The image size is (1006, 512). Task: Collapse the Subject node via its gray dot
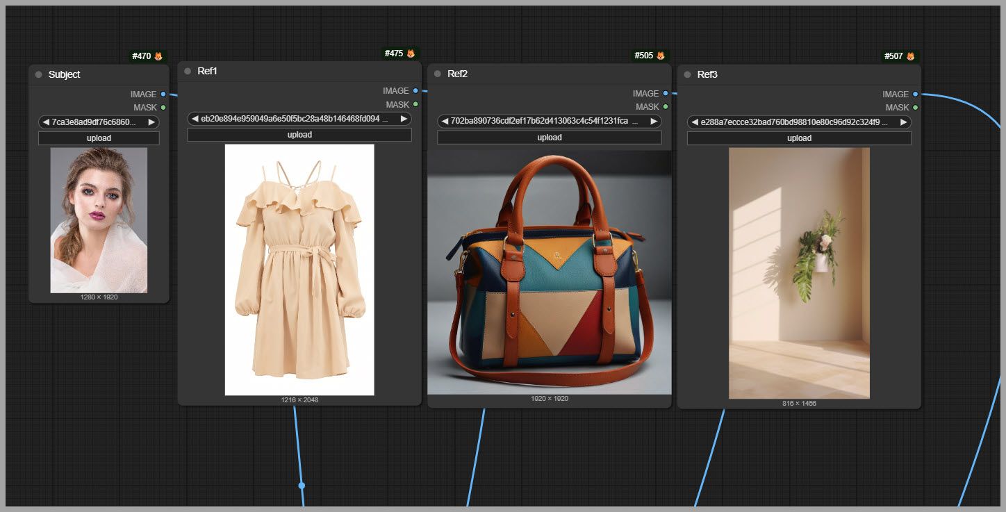[x=39, y=74]
